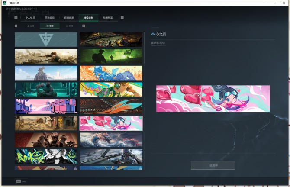The height and width of the screenshot is (187, 290).
Task: Click the window title 三角洲行动
Action: [13, 3]
